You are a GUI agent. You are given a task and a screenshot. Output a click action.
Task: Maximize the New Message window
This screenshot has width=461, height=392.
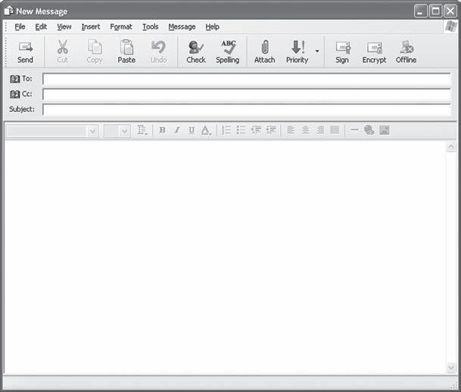point(435,11)
